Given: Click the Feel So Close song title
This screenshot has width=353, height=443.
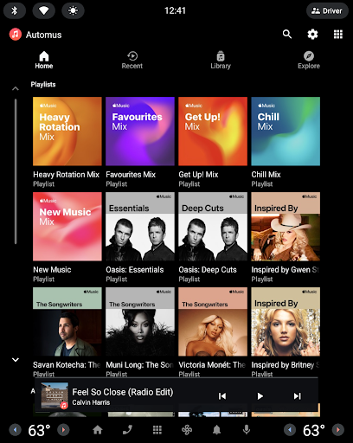Looking at the screenshot, I should coord(123,392).
